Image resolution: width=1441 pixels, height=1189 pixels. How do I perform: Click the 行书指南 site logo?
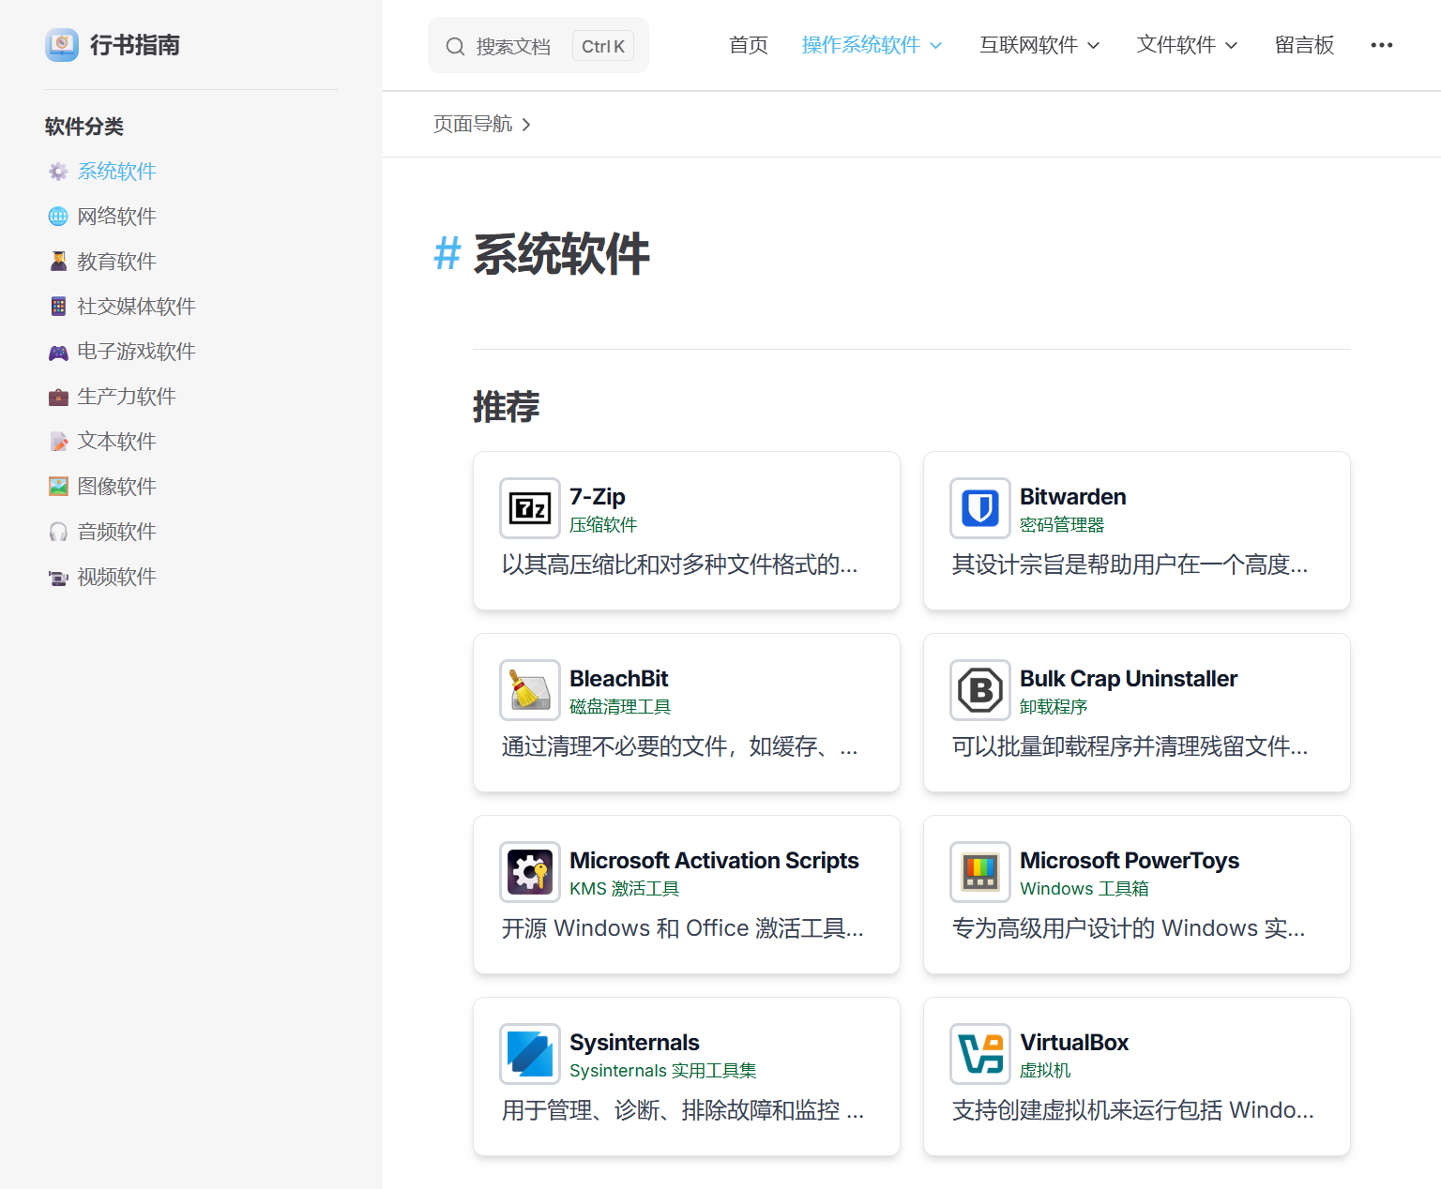tap(112, 44)
